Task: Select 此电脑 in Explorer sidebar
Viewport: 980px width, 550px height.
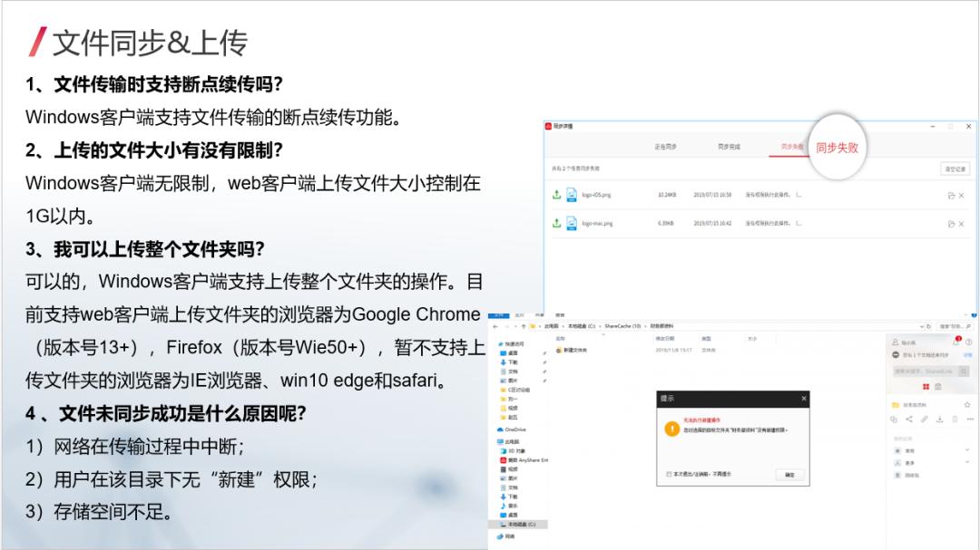Action: tap(507, 441)
